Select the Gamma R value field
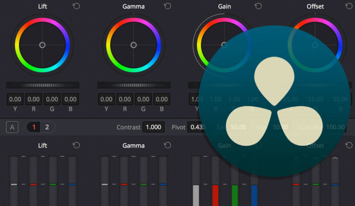 pos(125,99)
